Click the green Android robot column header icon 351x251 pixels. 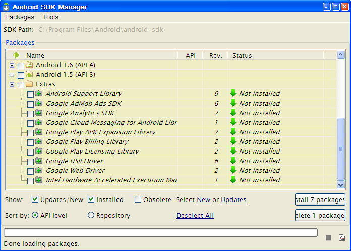point(16,55)
